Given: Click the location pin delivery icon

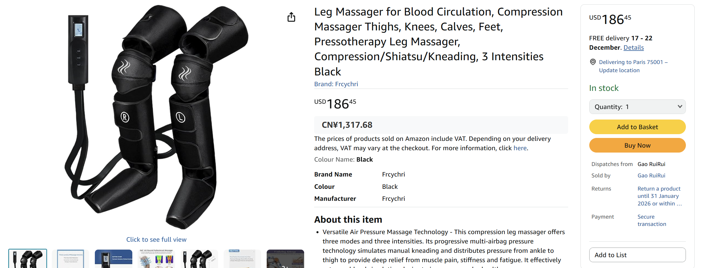Looking at the screenshot, I should pos(593,62).
